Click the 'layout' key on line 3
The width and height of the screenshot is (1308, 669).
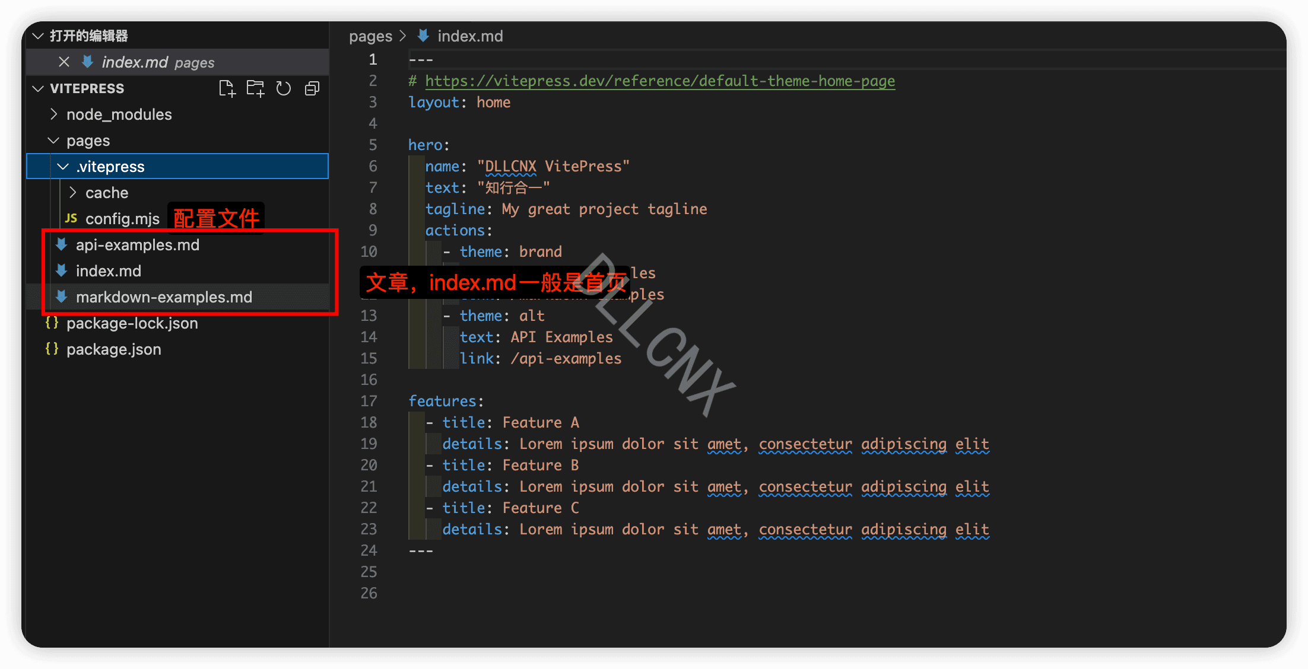point(434,102)
